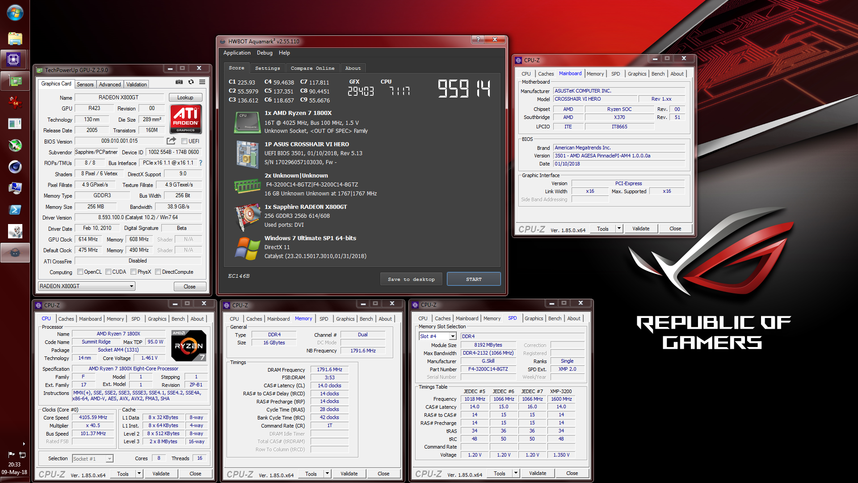The height and width of the screenshot is (483, 858).
Task: Expand Tools arrow in CPU-Z Memory window
Action: coord(327,474)
